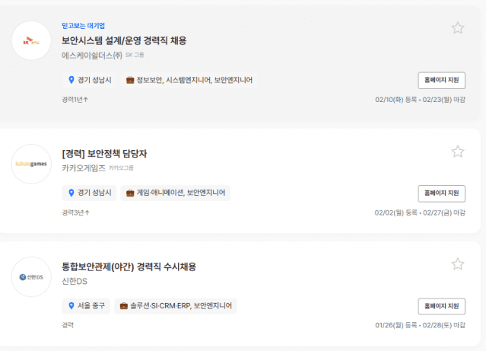Star the 신한DS job posting
This screenshot has width=486, height=351.
click(458, 264)
